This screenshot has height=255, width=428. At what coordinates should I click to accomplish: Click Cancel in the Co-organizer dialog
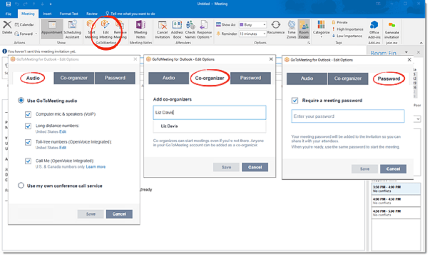click(255, 168)
